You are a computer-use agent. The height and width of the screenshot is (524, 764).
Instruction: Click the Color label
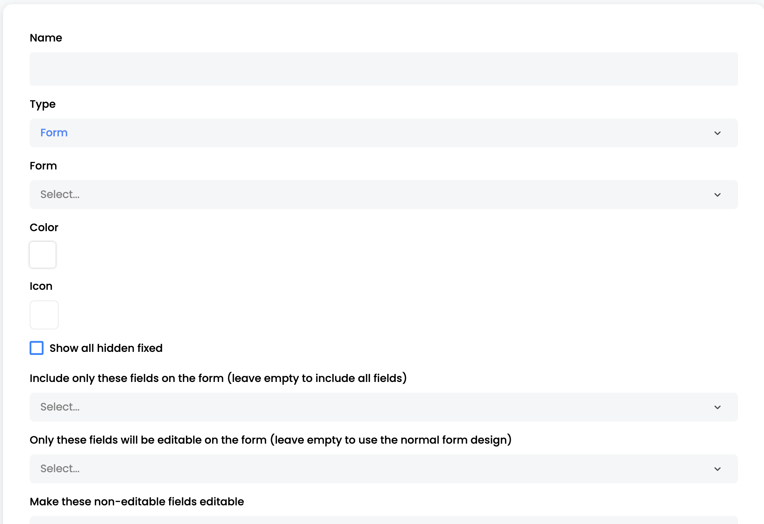(44, 227)
